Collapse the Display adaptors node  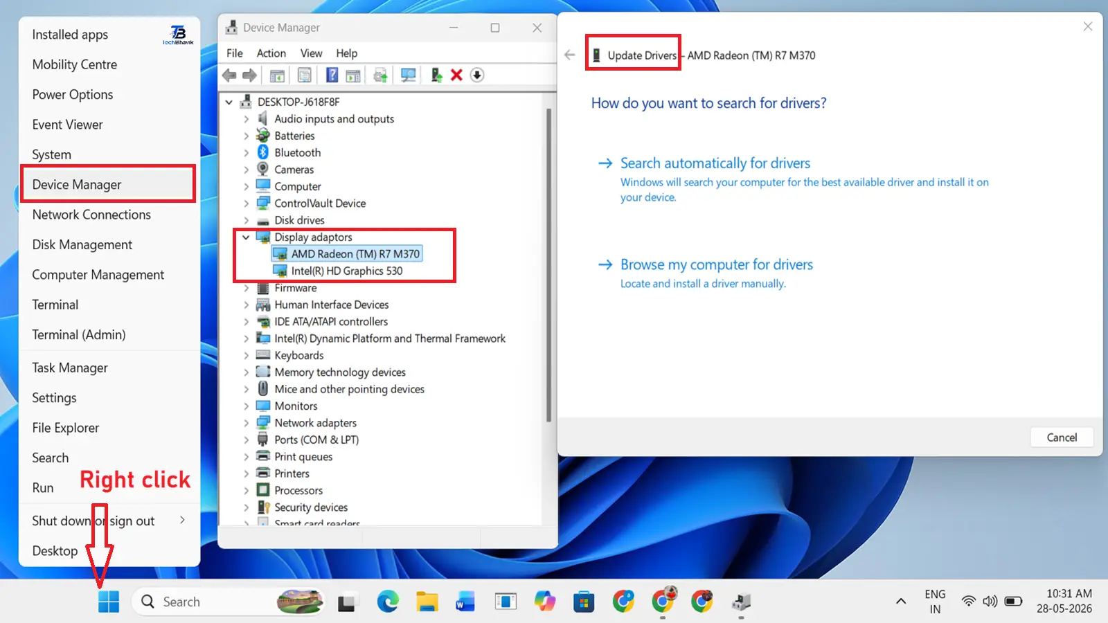coord(246,237)
